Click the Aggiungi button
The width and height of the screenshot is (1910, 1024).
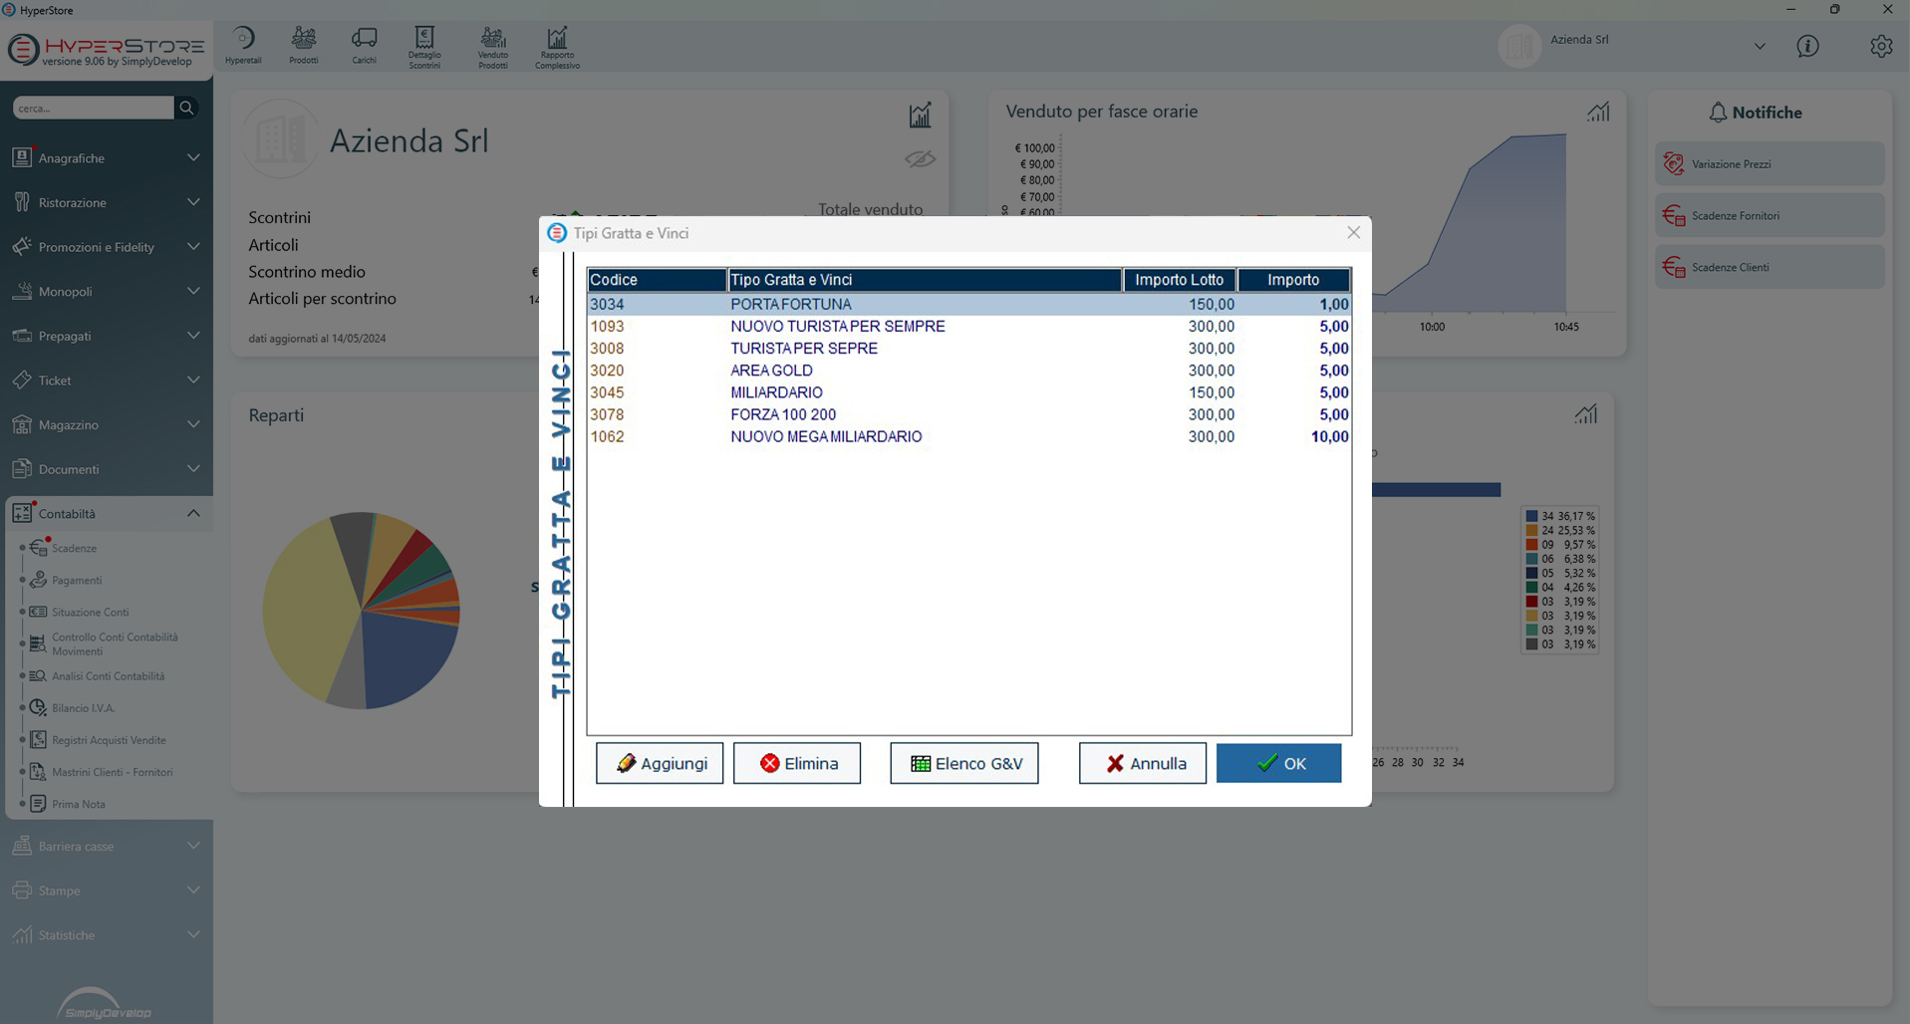pos(660,764)
